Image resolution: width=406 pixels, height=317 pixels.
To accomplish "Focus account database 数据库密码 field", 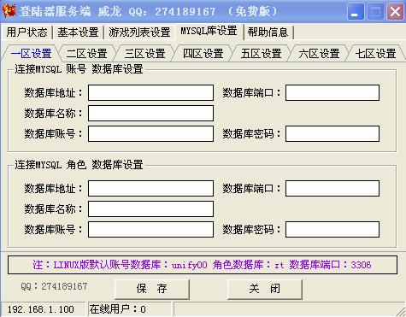I will 332,133.
